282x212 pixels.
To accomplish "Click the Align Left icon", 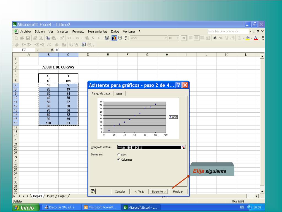I will (x=191, y=38).
